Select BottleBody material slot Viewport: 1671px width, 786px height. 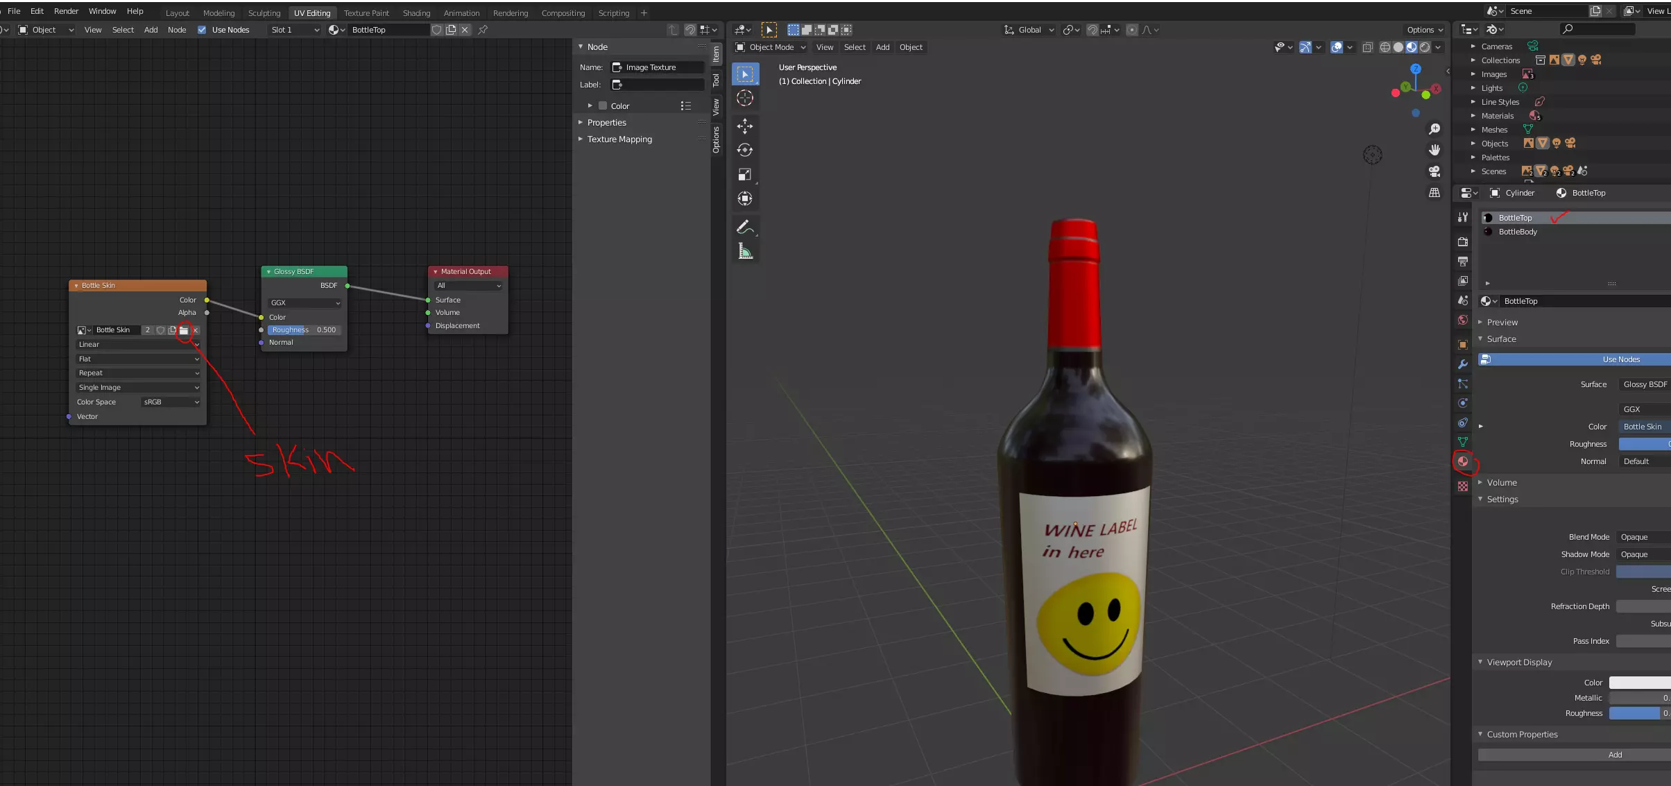(x=1575, y=232)
